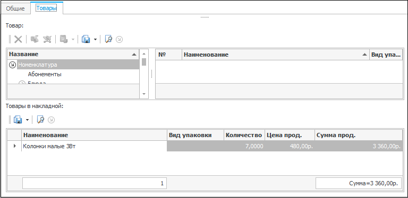Click tree scrollbar down arrow
Viewport: 408px width, 198px height.
pos(144,94)
